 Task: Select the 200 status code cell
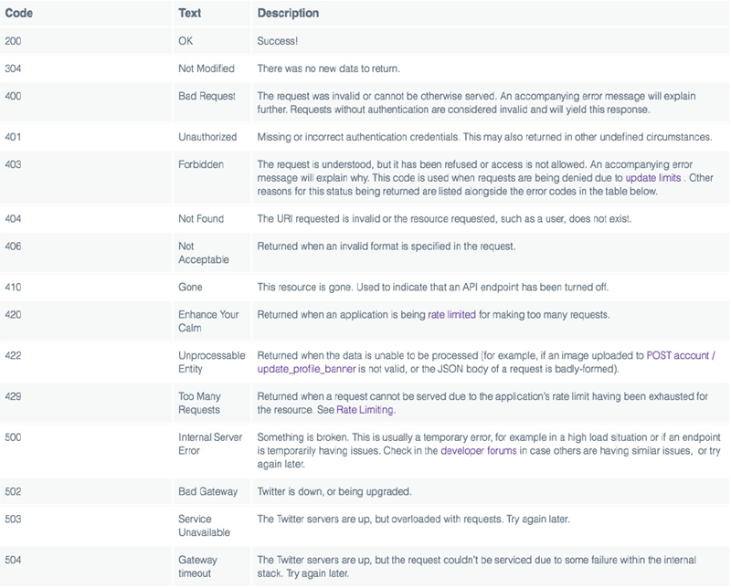coord(14,41)
